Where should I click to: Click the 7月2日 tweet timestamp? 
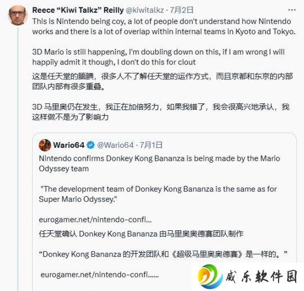tap(182, 10)
